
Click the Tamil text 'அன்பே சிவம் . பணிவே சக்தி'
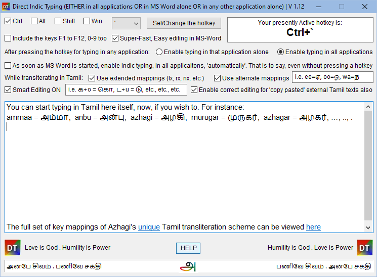coord(54,266)
